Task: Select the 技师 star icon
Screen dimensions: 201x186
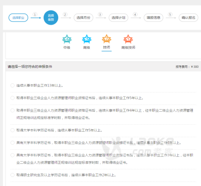Action: pyautogui.click(x=107, y=39)
